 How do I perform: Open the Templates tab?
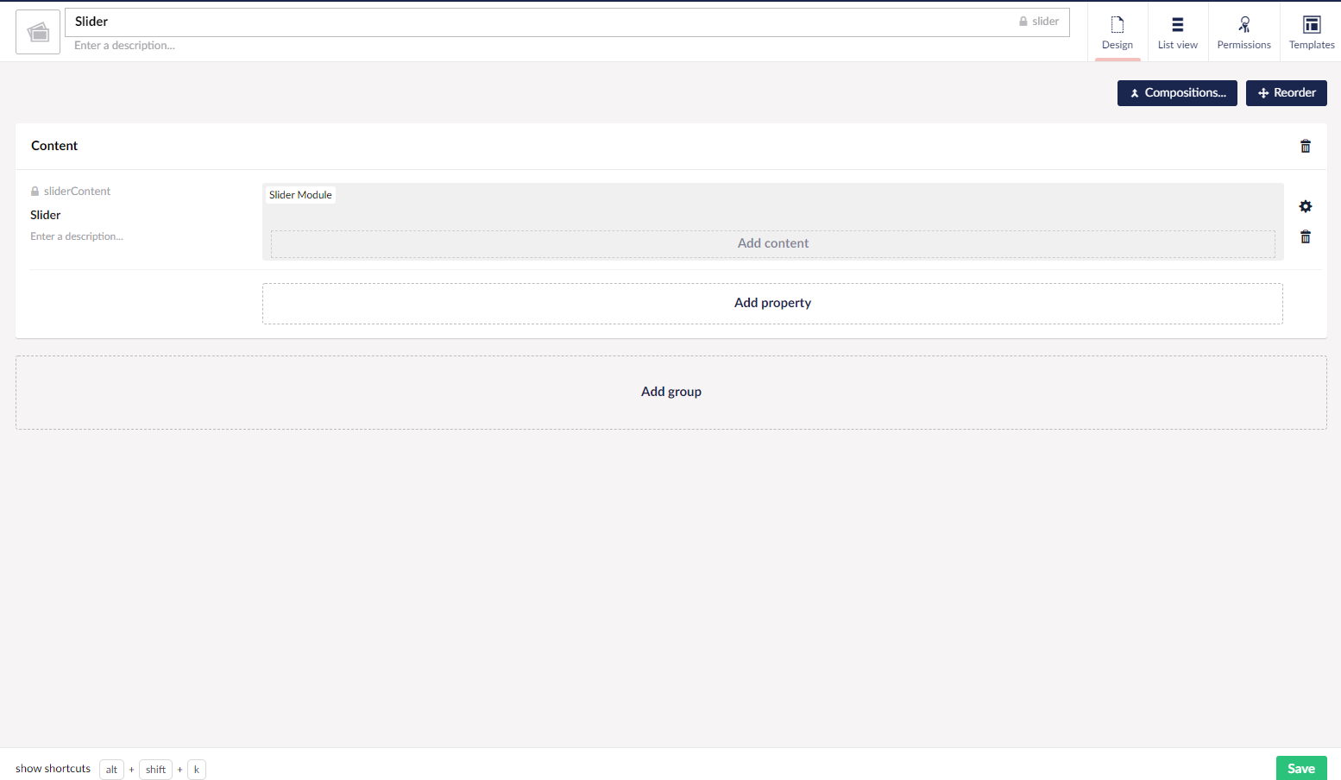[x=1311, y=32]
